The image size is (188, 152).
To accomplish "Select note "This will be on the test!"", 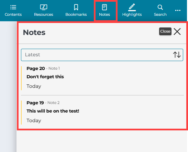I will (x=53, y=111).
